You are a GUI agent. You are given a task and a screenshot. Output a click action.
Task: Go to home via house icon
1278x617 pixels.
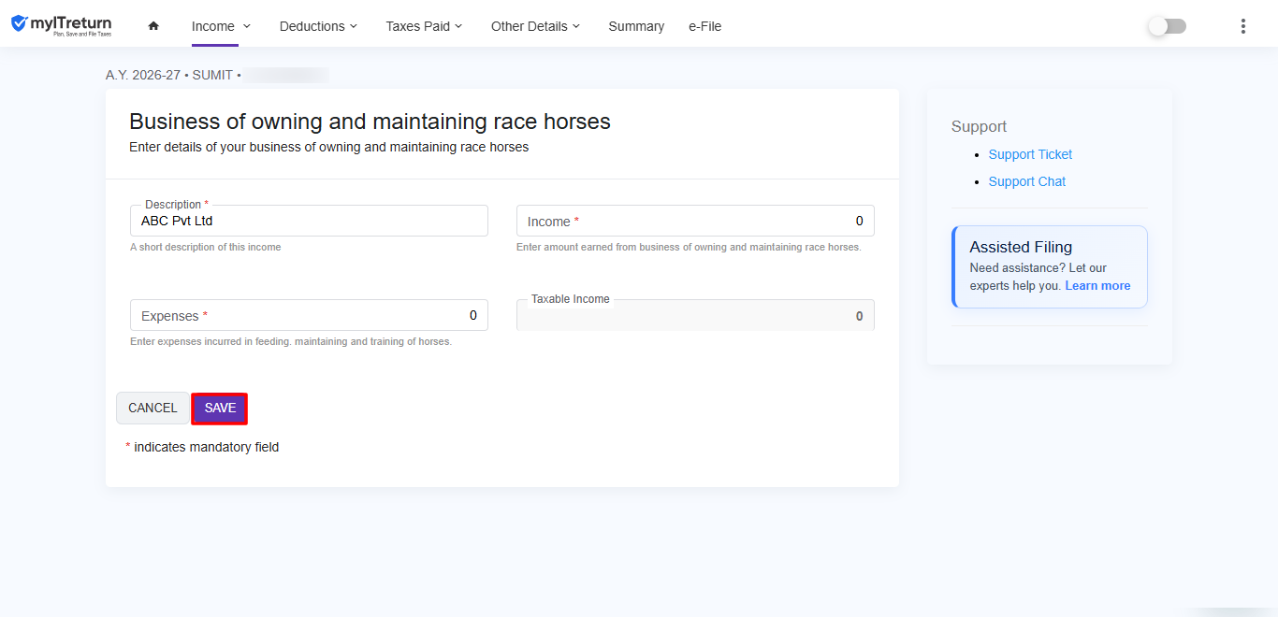point(153,26)
